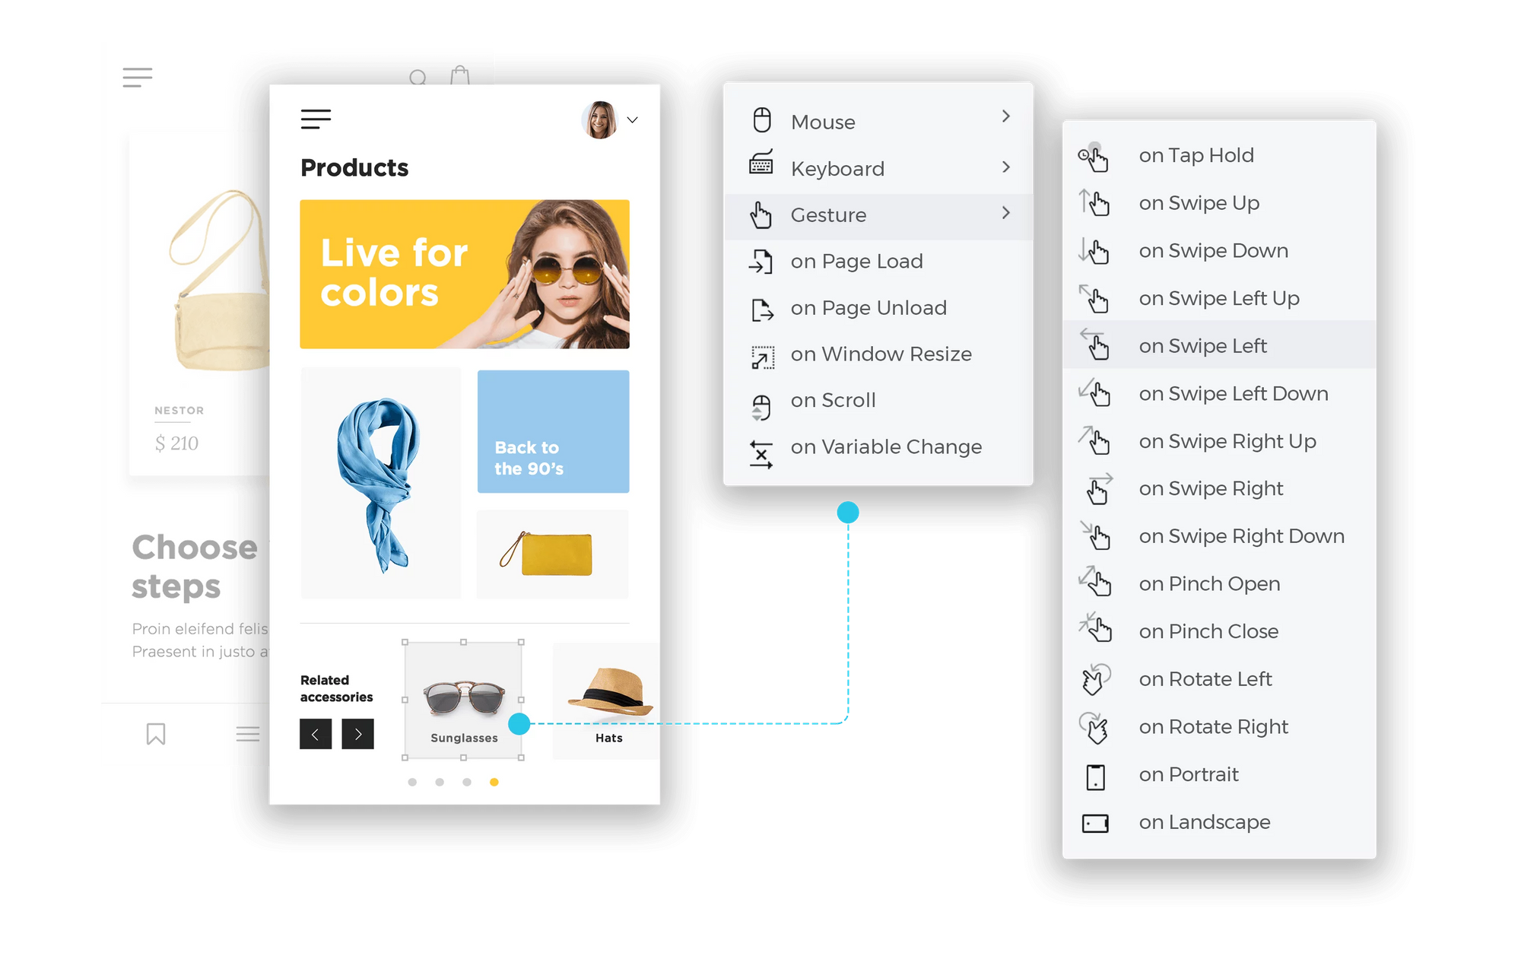This screenshot has height=953, width=1521.
Task: Select the Mouse trigger icon
Action: [761, 121]
